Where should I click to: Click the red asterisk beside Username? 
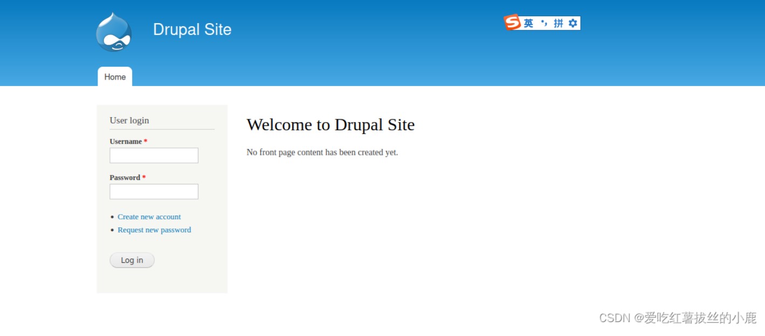point(146,141)
